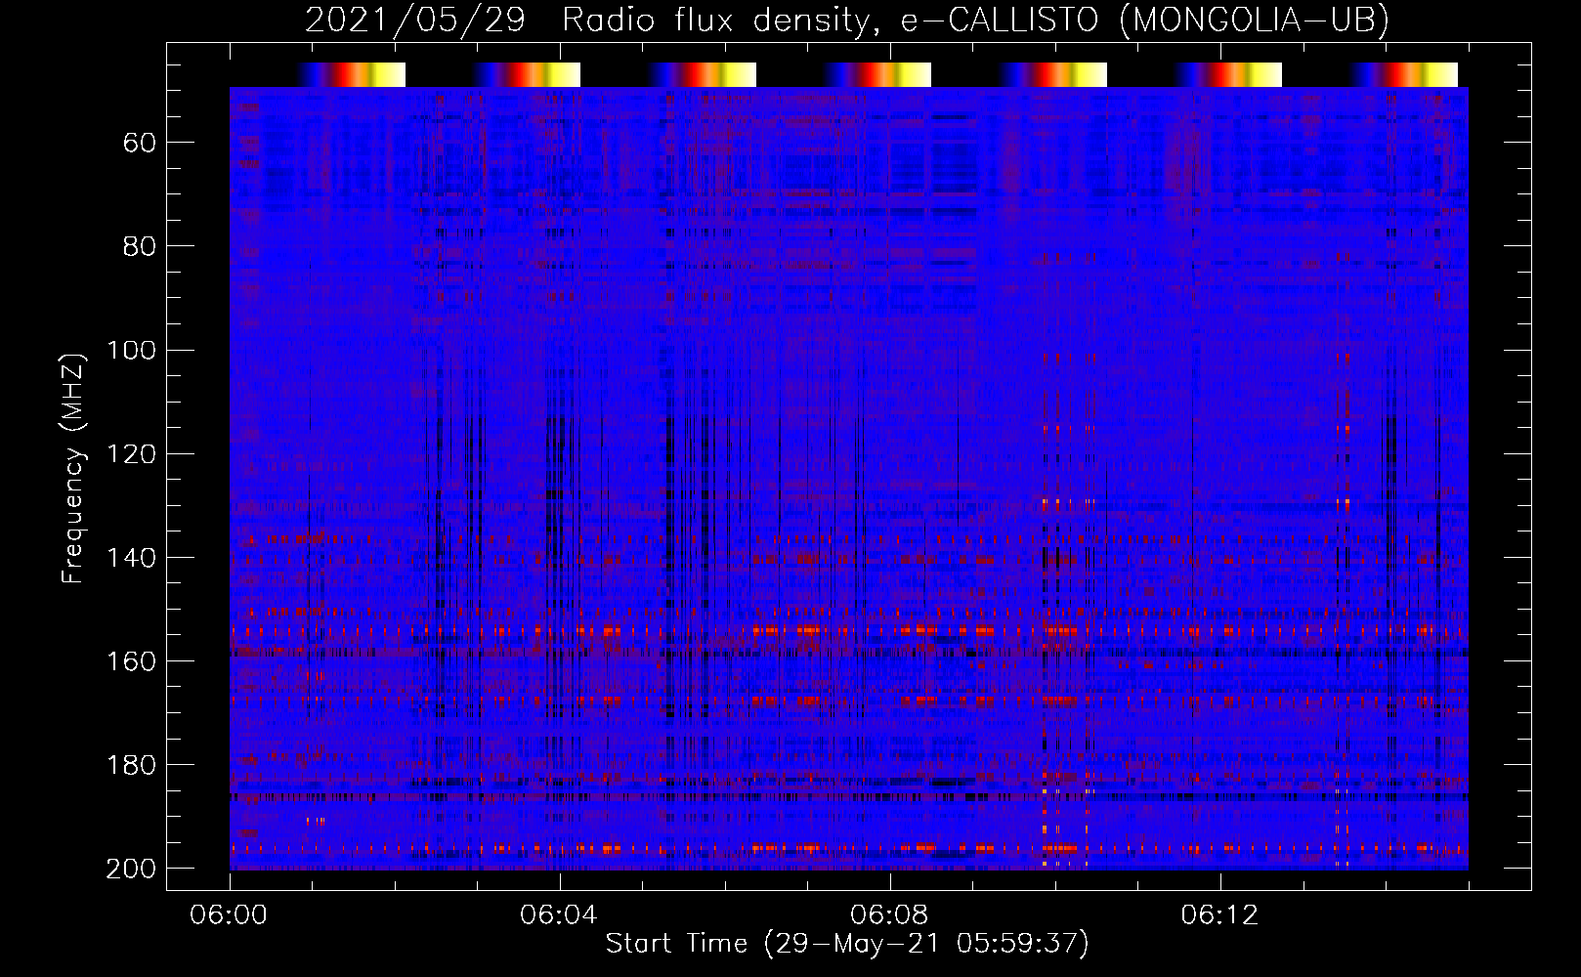Click the 200 MHz frequency tick label
Screen dimensions: 1581x977
132,869
